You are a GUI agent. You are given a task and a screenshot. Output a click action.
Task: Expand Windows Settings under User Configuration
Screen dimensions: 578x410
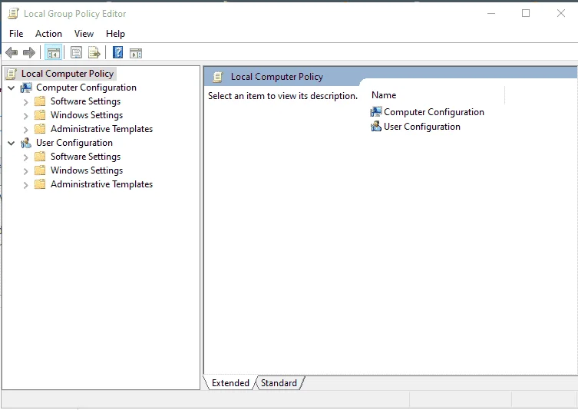pos(25,171)
